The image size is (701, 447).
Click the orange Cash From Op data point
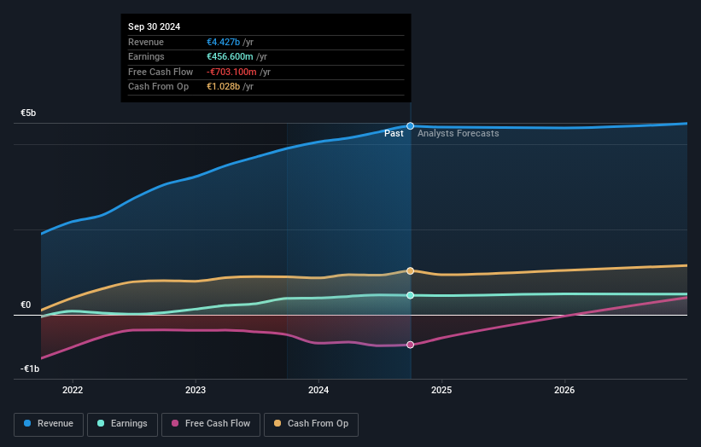tap(410, 271)
